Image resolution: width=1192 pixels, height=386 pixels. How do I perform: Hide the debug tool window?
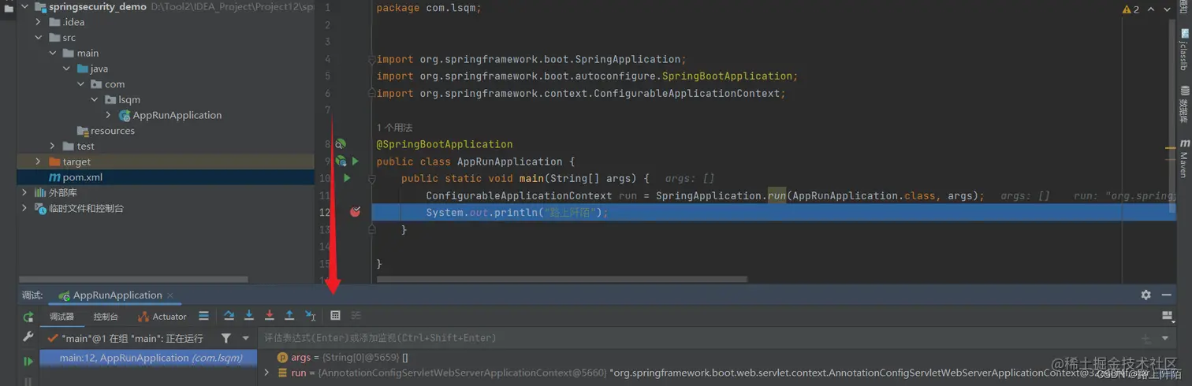[1168, 295]
